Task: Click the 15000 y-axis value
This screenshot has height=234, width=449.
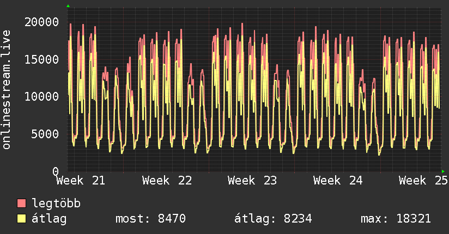Action: (x=41, y=59)
